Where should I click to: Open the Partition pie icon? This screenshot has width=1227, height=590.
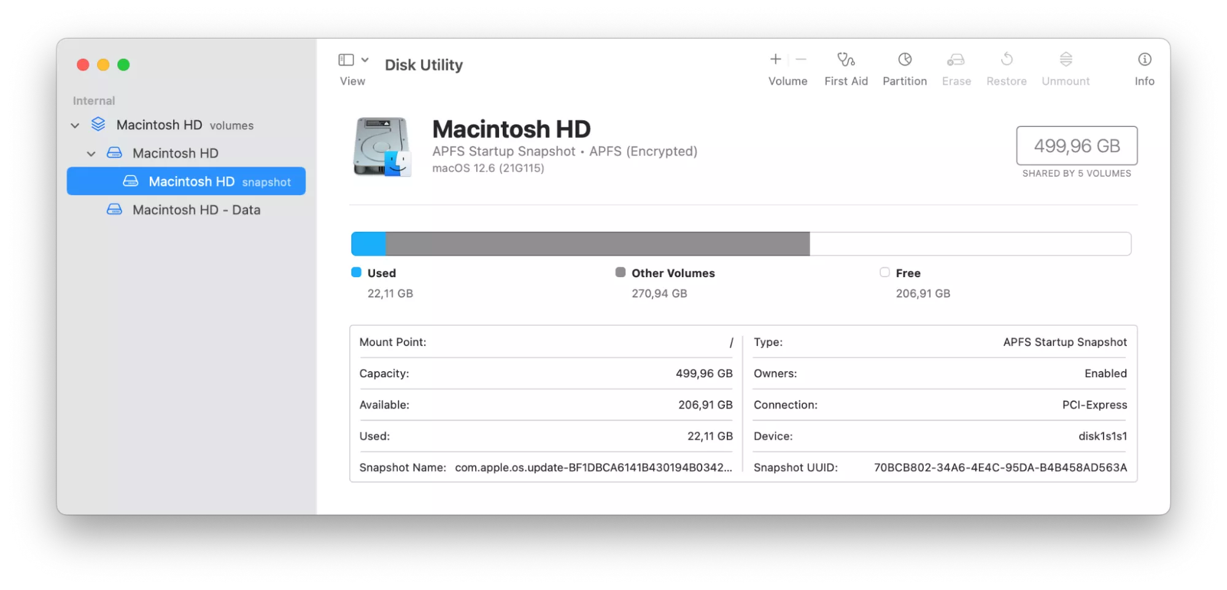pyautogui.click(x=905, y=59)
